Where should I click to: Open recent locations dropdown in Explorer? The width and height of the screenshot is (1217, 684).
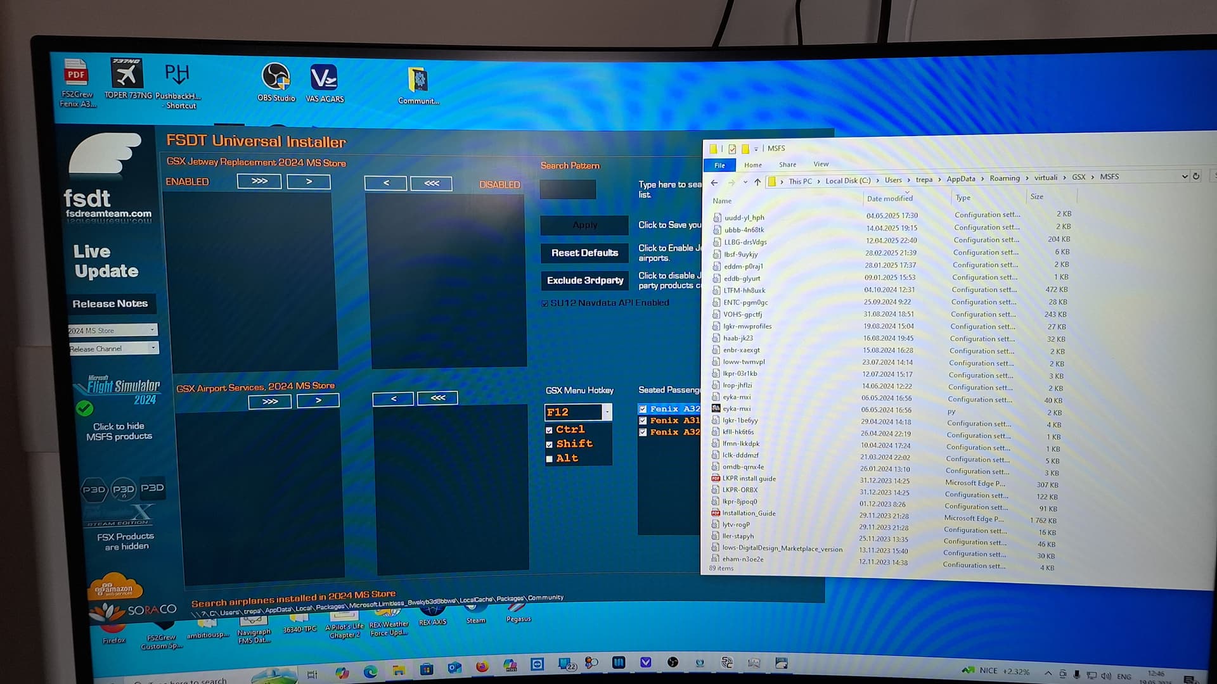click(745, 182)
